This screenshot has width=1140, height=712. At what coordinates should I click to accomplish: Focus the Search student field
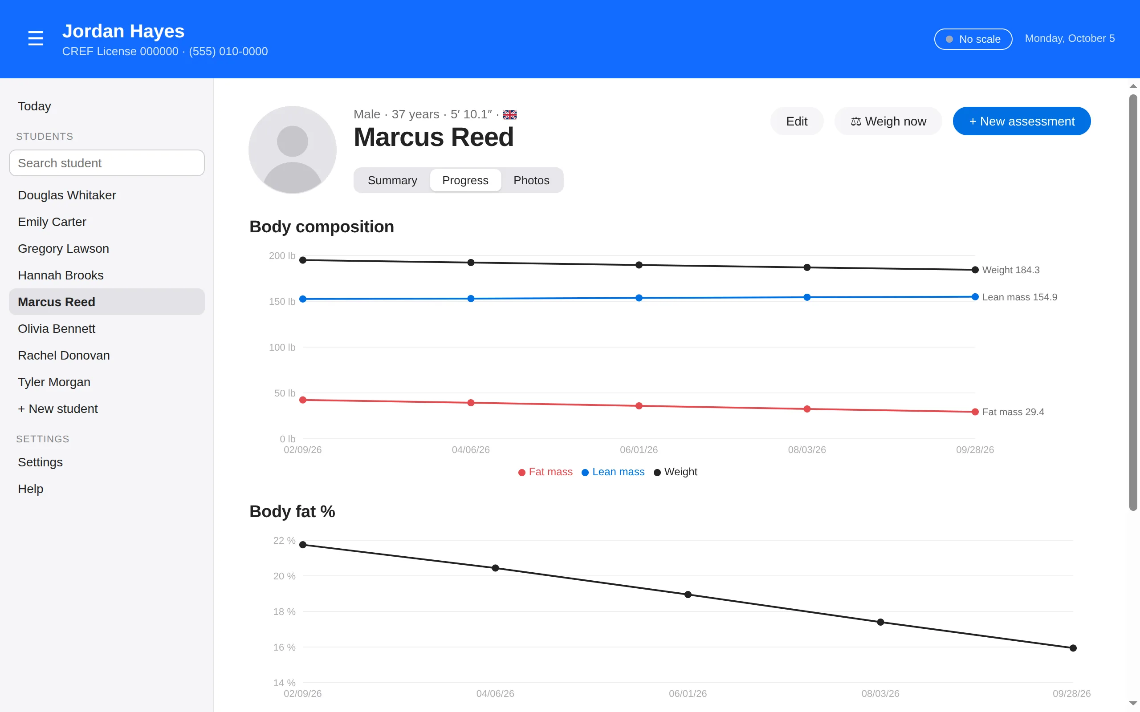coord(107,163)
